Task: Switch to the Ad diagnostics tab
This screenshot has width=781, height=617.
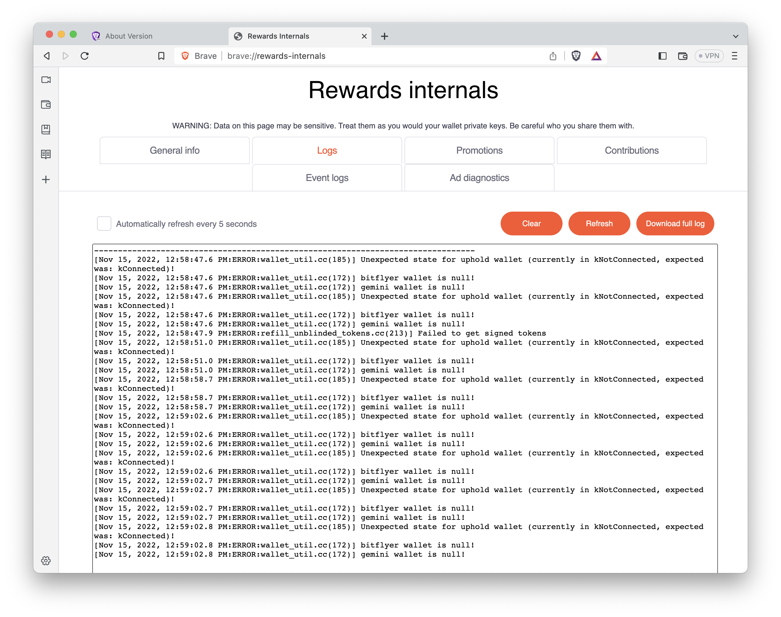Action: pos(479,177)
